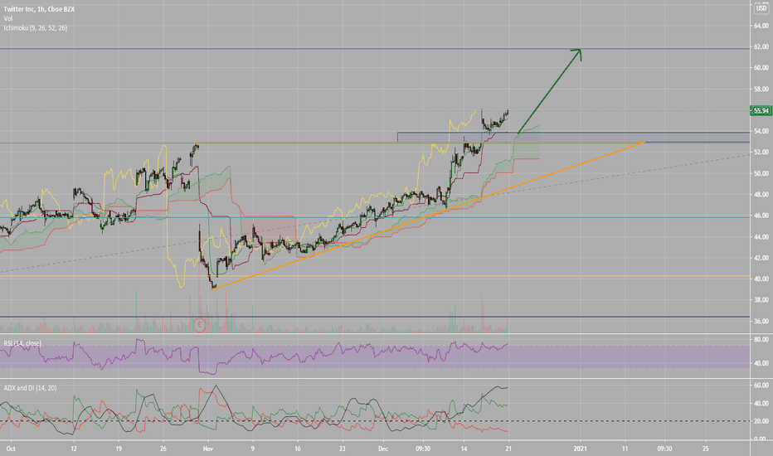The width and height of the screenshot is (773, 456).
Task: Click the green 55.94 current price label
Action: 761,110
